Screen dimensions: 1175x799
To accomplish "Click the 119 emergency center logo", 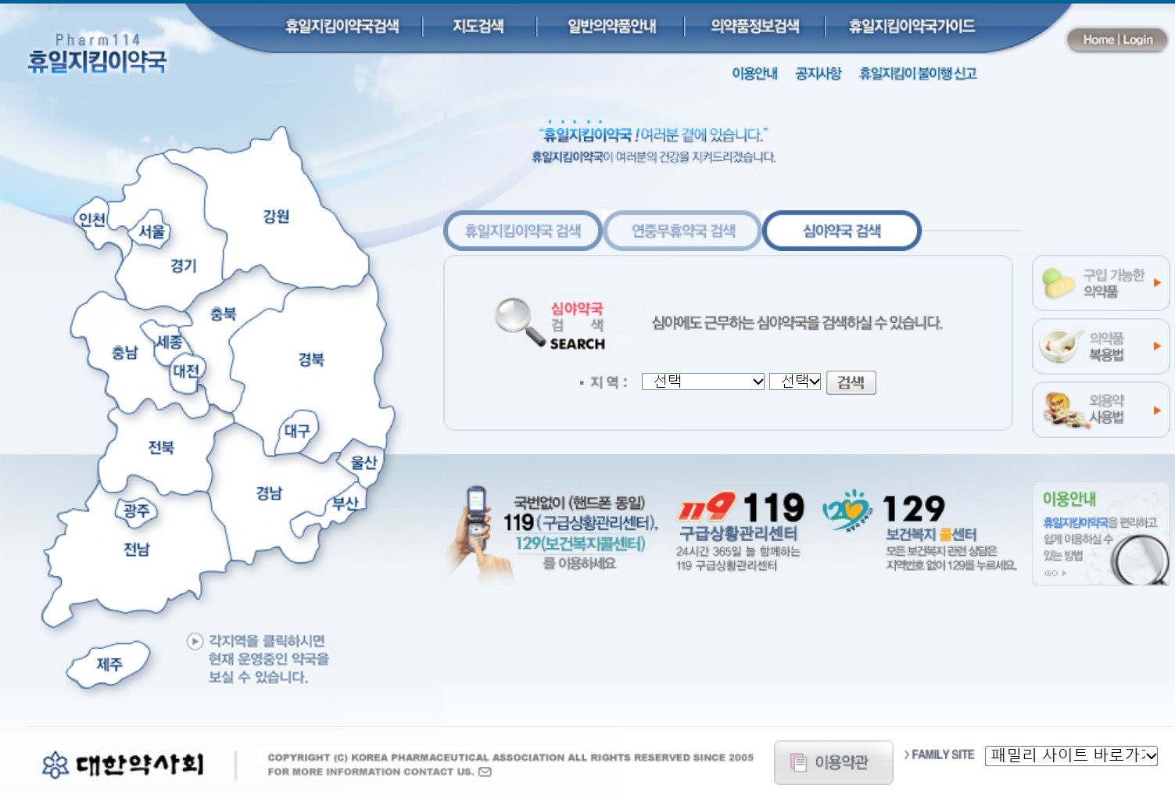I will pyautogui.click(x=706, y=507).
